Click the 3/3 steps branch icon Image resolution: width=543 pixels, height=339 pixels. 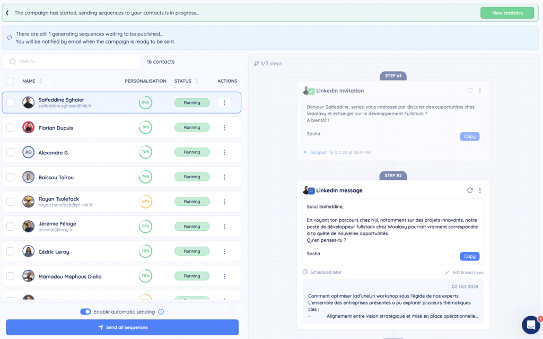[256, 64]
